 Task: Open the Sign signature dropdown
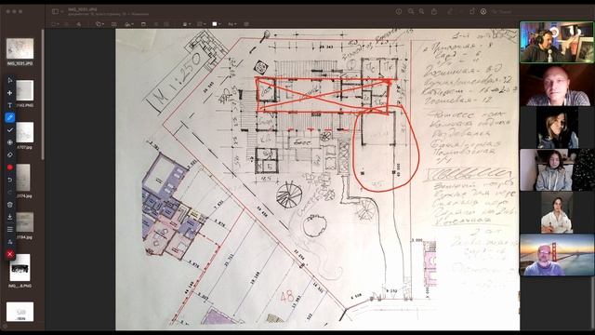coord(129,24)
